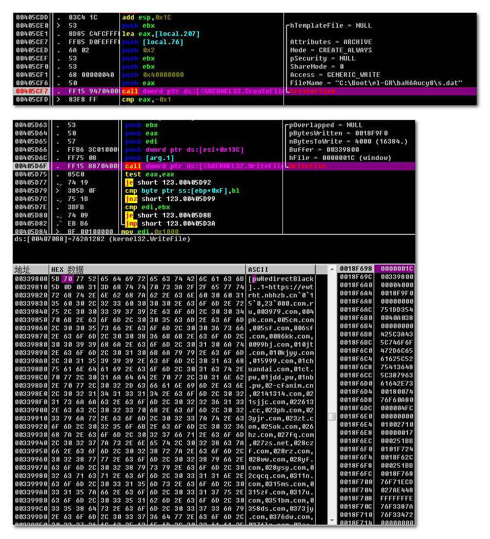Select the push 0x2 instruction at 00405CED
The width and height of the screenshot is (490, 539).
(x=138, y=50)
